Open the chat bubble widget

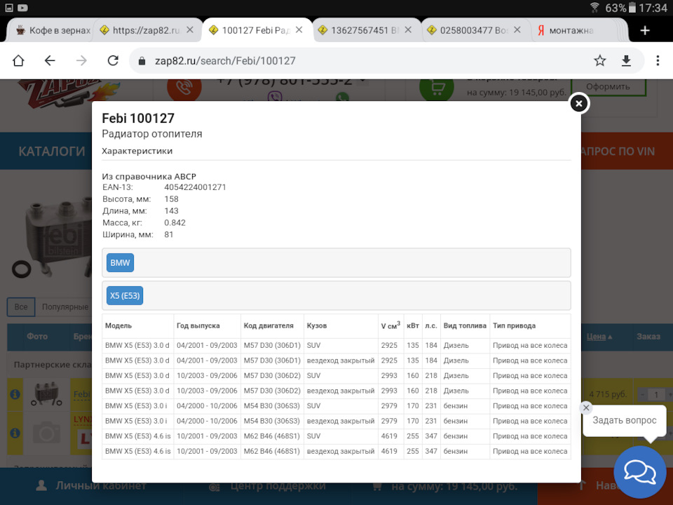coord(639,471)
